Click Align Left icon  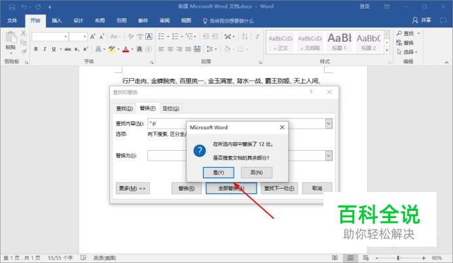pyautogui.click(x=161, y=49)
